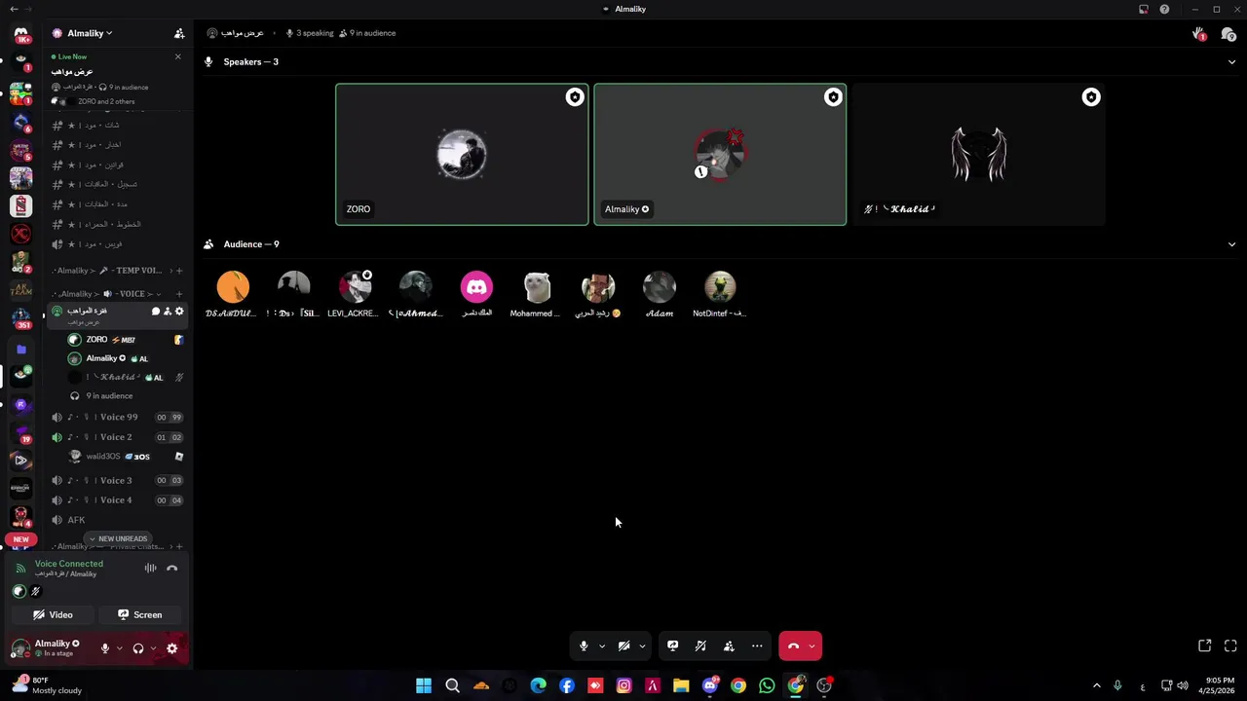Collapse the Audience section

tap(1231, 244)
